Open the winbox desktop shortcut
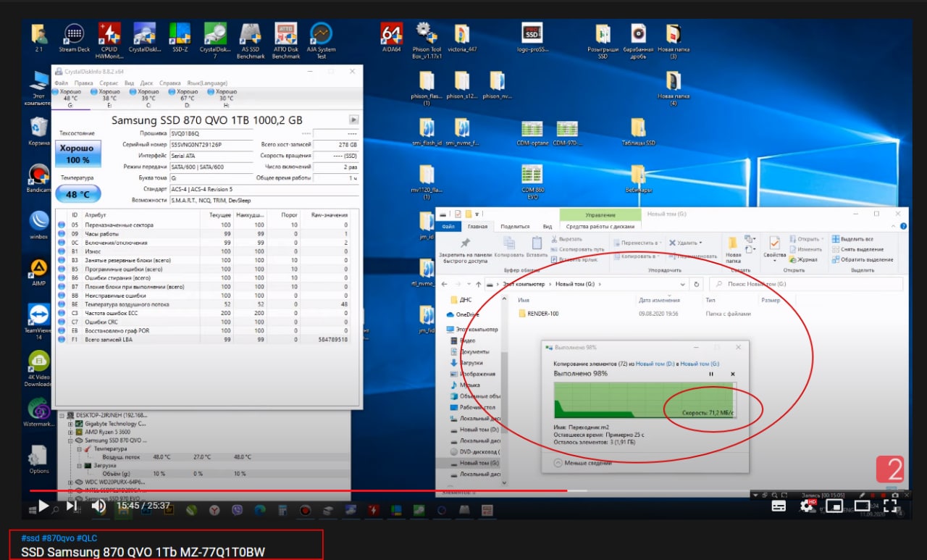 tap(39, 225)
